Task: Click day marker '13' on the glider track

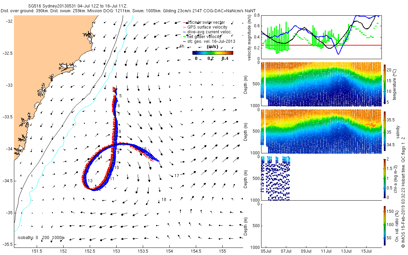Action: (90, 181)
